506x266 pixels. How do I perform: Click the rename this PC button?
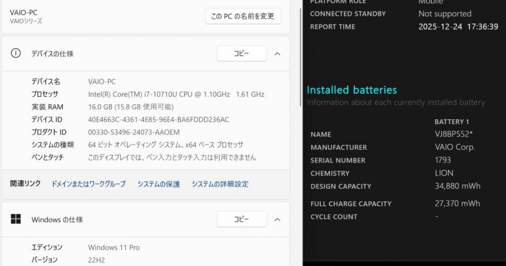(x=243, y=16)
